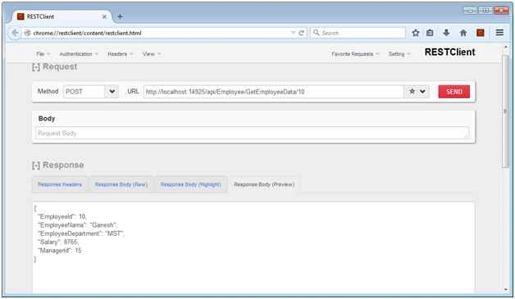This screenshot has height=299, width=515.
Task: Click the red SEND button
Action: 454,92
